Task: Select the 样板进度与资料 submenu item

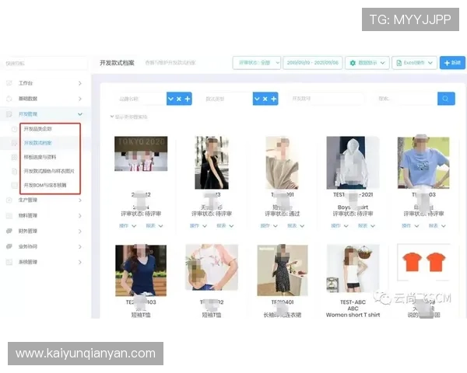Action: [x=40, y=157]
